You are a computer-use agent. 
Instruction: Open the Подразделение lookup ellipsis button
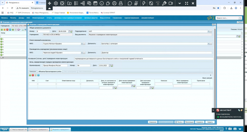coord(211,31)
